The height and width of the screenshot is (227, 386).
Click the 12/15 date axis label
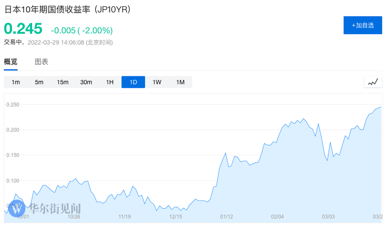176,217
